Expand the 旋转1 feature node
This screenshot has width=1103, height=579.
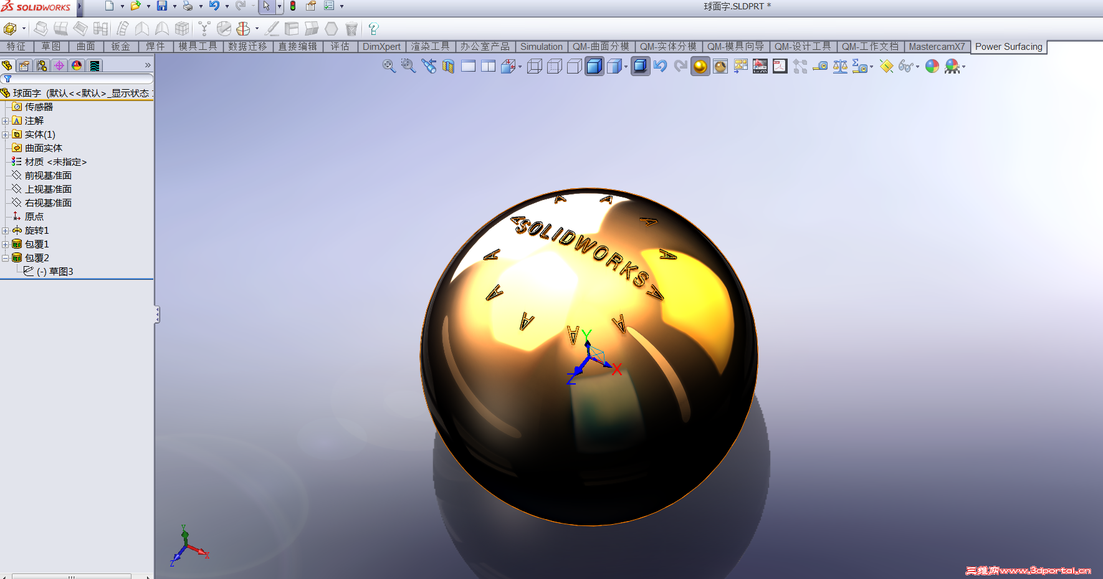tap(5, 231)
